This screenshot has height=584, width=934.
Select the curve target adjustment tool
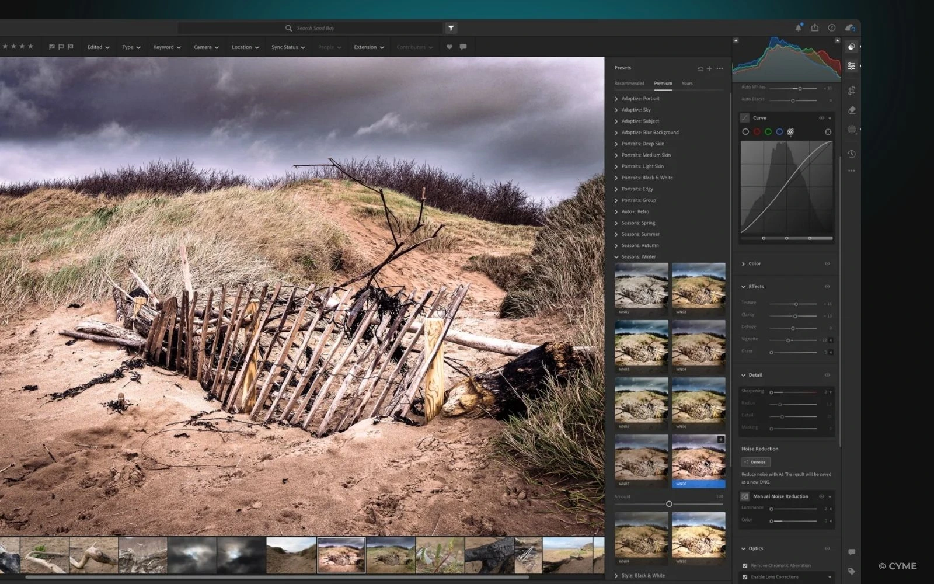click(828, 132)
